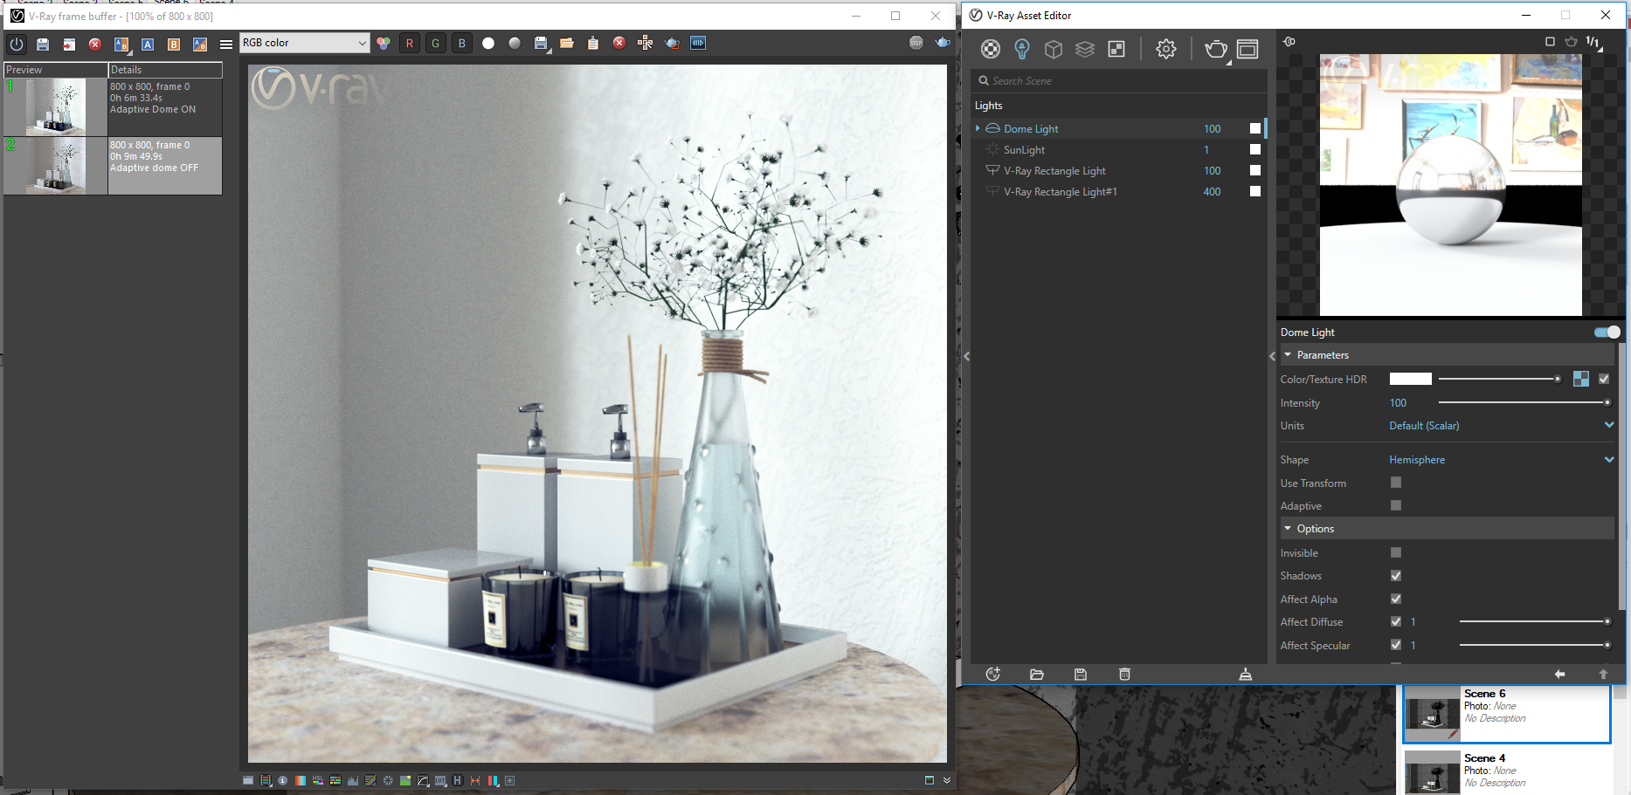
Task: Copy image to clipboard icon
Action: click(593, 43)
